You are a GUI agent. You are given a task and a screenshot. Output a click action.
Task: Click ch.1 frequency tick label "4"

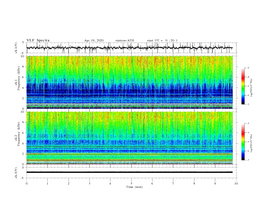click(24, 88)
